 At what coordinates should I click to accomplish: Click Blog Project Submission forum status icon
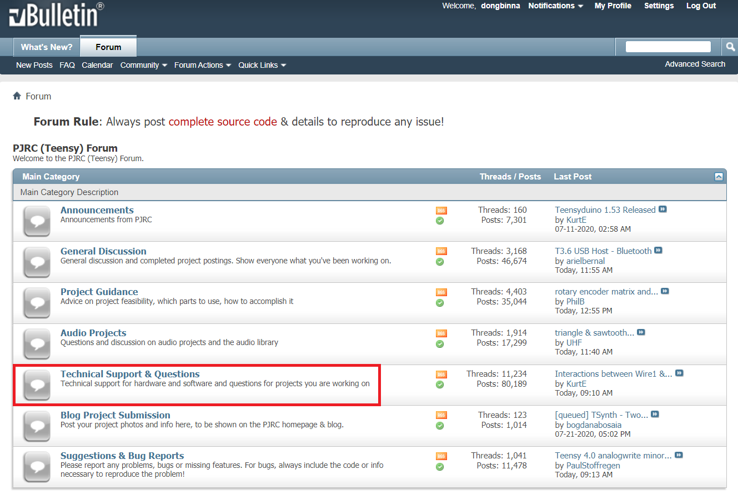tap(37, 426)
